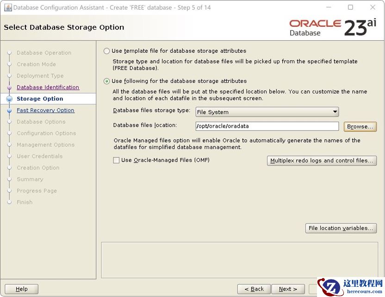Click the Database Operation step label

click(44, 53)
